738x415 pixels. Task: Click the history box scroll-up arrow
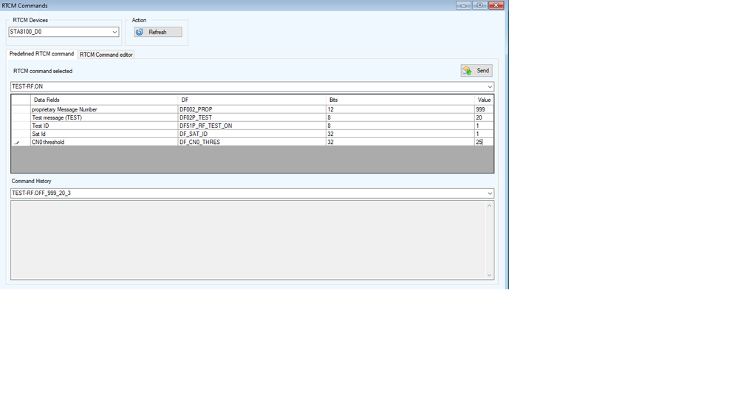[x=490, y=205]
